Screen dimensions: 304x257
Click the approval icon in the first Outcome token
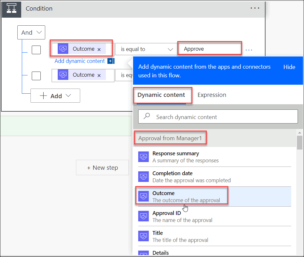(x=63, y=49)
